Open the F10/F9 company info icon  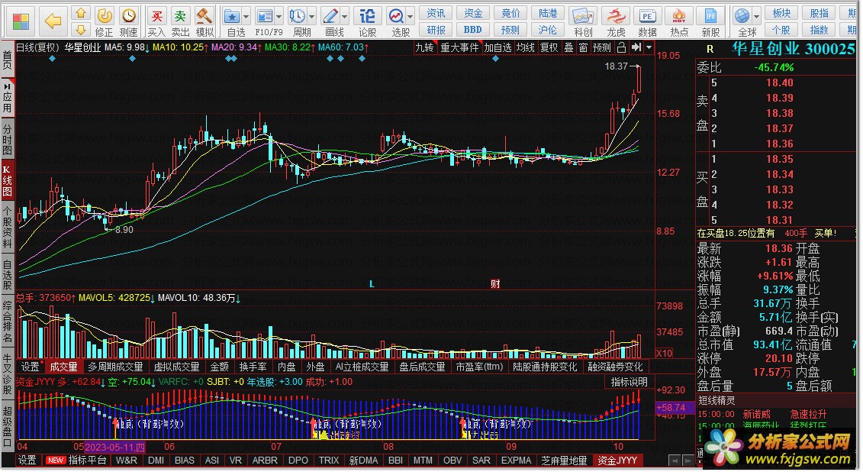(x=265, y=16)
